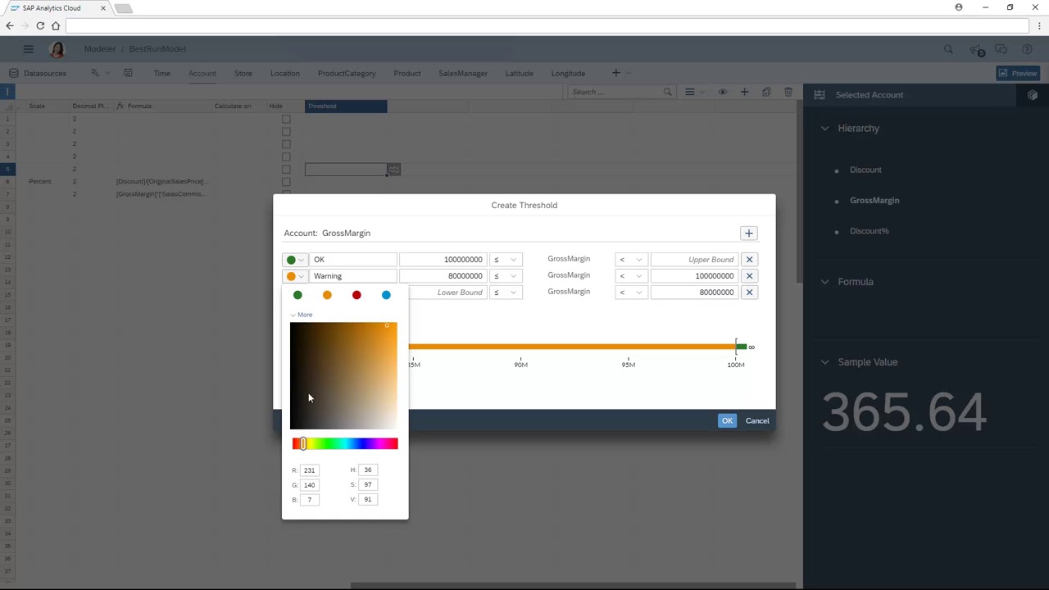Open the notifications megaphone icon
This screenshot has height=590, width=1049.
975,50
